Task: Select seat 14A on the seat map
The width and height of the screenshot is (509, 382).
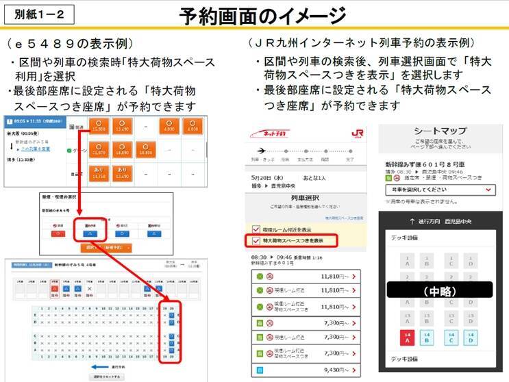Action: (407, 338)
